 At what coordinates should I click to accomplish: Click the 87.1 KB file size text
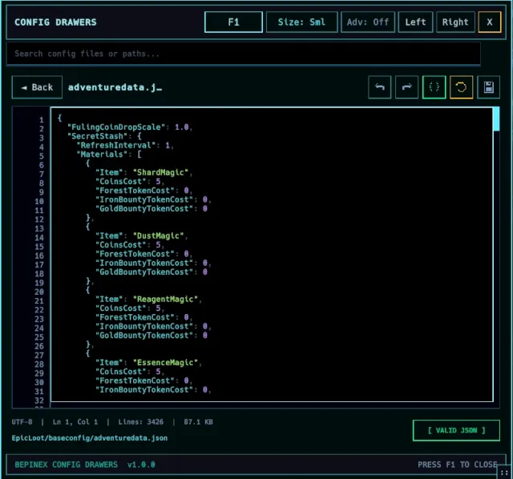point(198,422)
